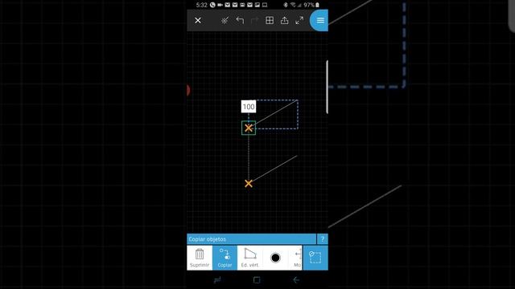This screenshot has width=515, height=289.
Task: Tap the 100 distance input box
Action: tap(249, 107)
